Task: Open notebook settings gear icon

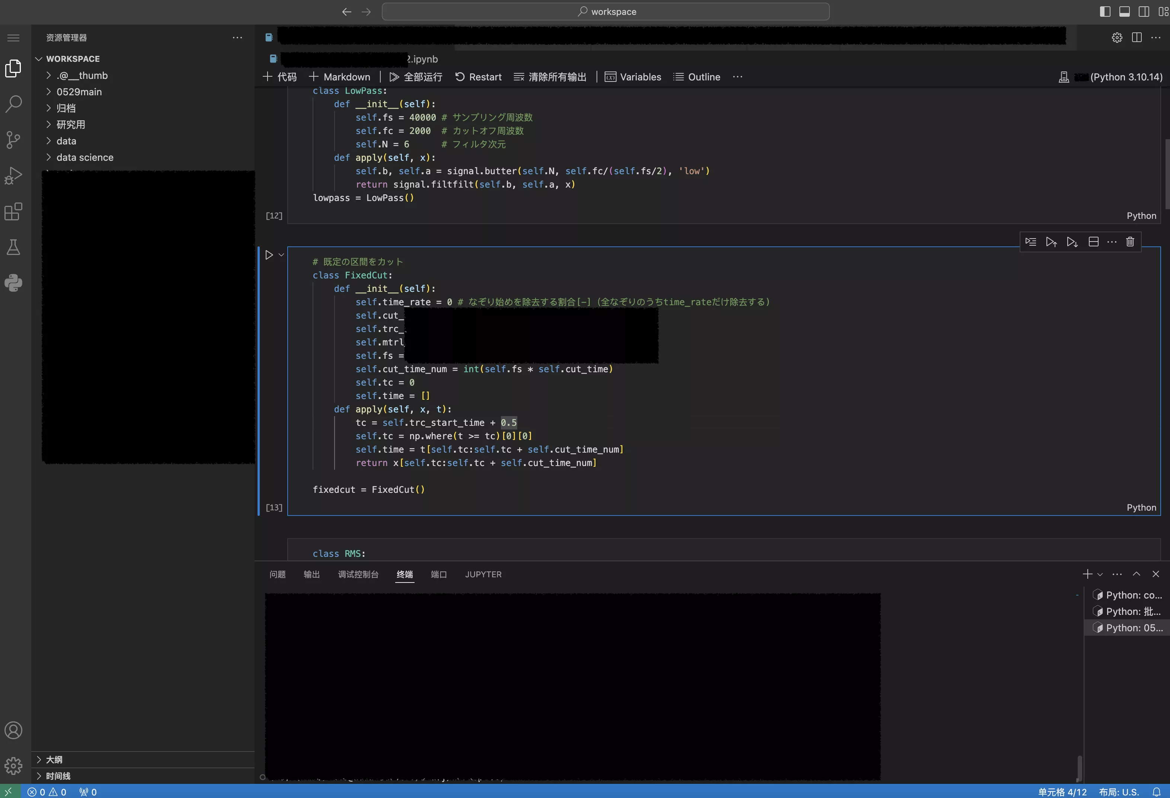Action: (x=1117, y=38)
